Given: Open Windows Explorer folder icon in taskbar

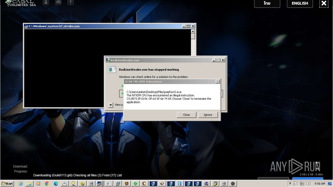Looking at the screenshot, I should [x=29, y=184].
